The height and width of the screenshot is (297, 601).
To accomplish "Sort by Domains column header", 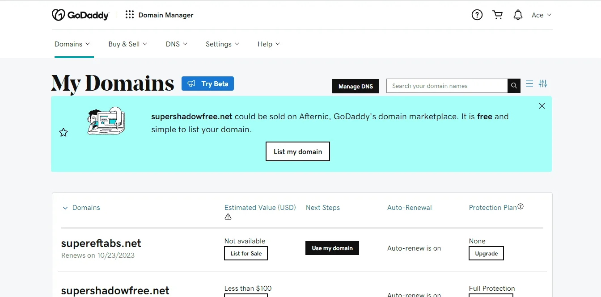I will tap(86, 208).
